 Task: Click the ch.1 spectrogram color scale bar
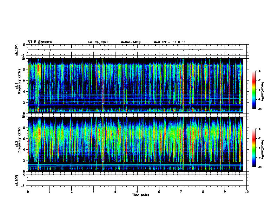pos(254,90)
